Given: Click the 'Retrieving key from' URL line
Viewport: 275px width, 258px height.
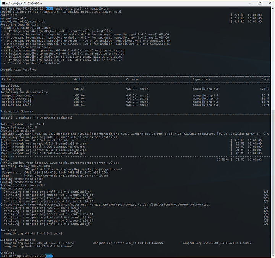Looking at the screenshot, I should click(x=60, y=163).
